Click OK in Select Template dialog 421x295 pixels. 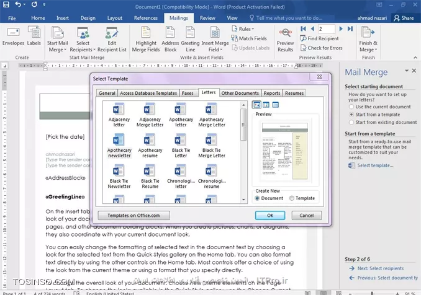pyautogui.click(x=270, y=216)
